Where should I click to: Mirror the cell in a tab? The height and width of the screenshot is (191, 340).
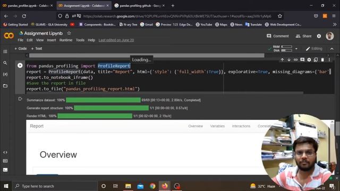coord(316,60)
